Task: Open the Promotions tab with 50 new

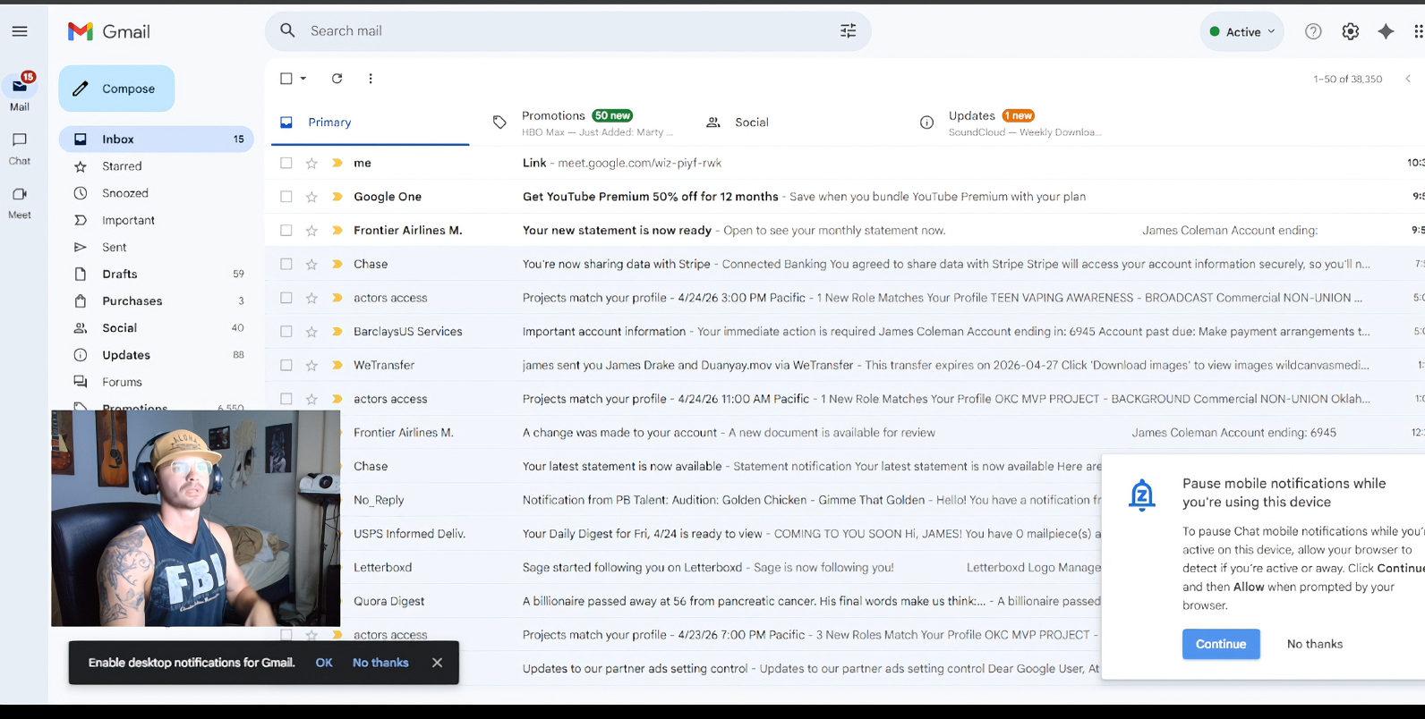Action: tap(584, 123)
